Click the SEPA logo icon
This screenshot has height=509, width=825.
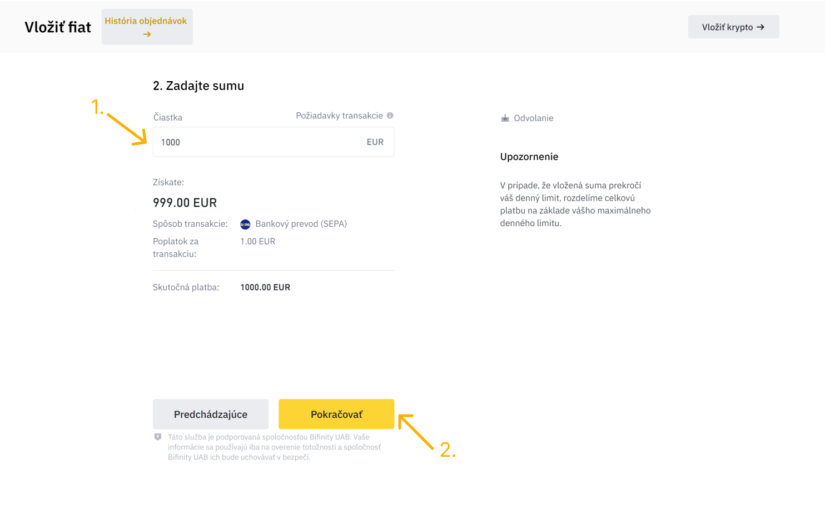[245, 224]
